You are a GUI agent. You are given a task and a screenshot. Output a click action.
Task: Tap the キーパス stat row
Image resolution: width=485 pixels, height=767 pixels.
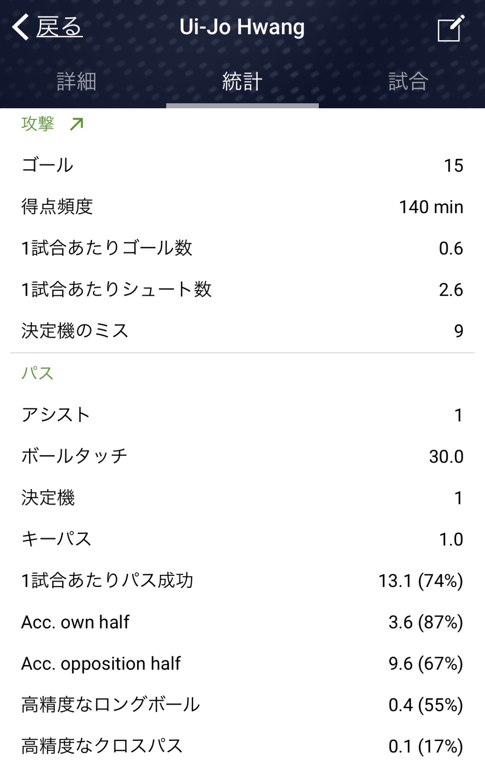point(242,539)
